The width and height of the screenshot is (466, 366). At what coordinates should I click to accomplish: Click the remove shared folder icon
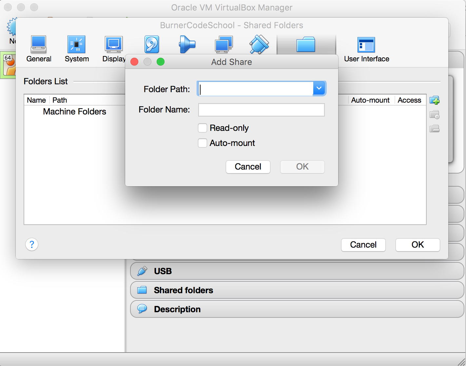(x=435, y=128)
